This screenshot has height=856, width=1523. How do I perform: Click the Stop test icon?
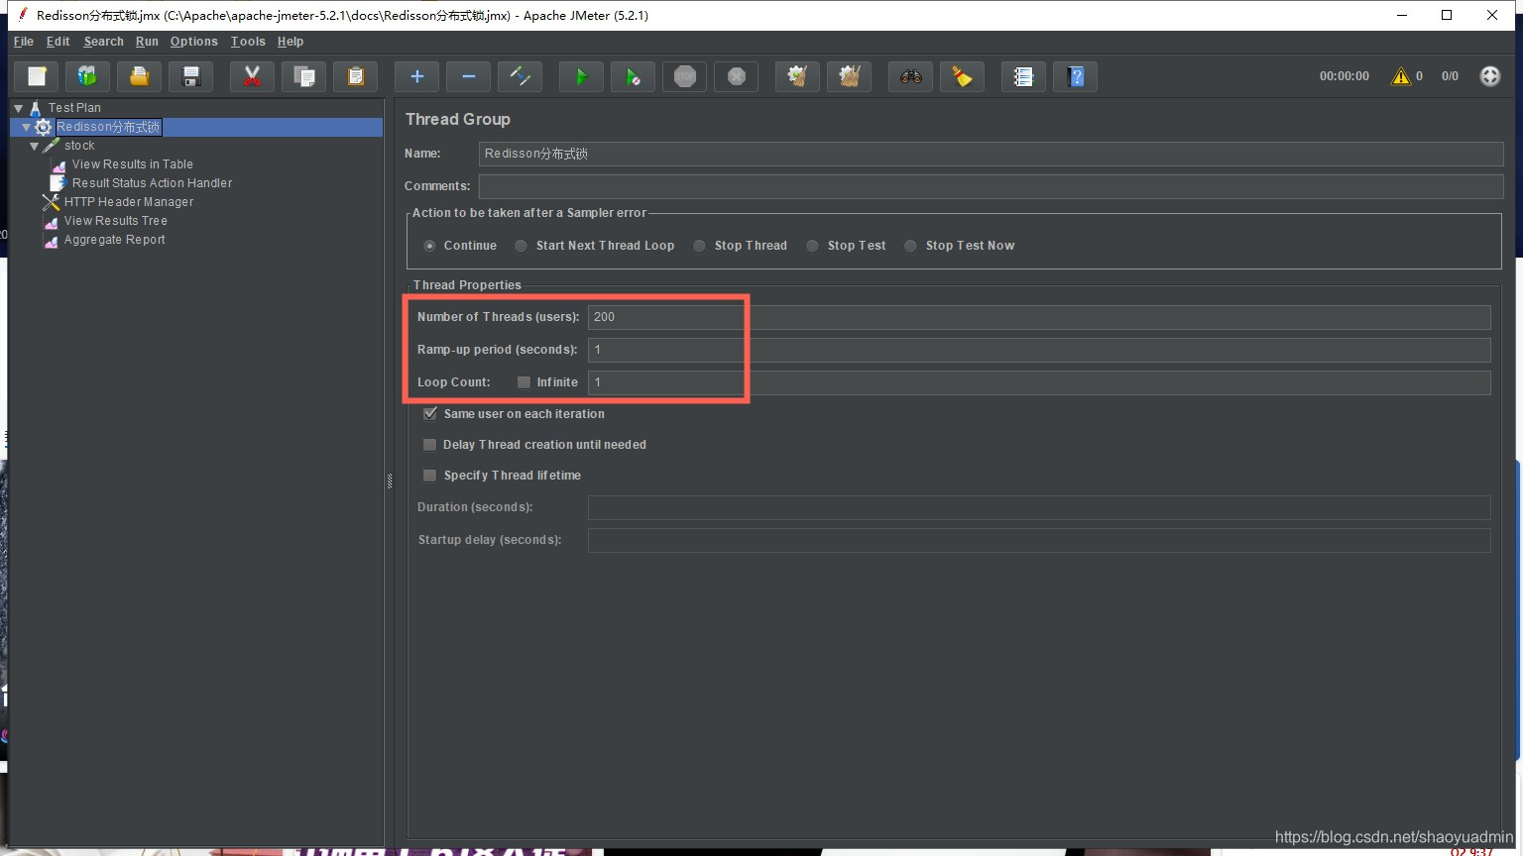(x=685, y=76)
